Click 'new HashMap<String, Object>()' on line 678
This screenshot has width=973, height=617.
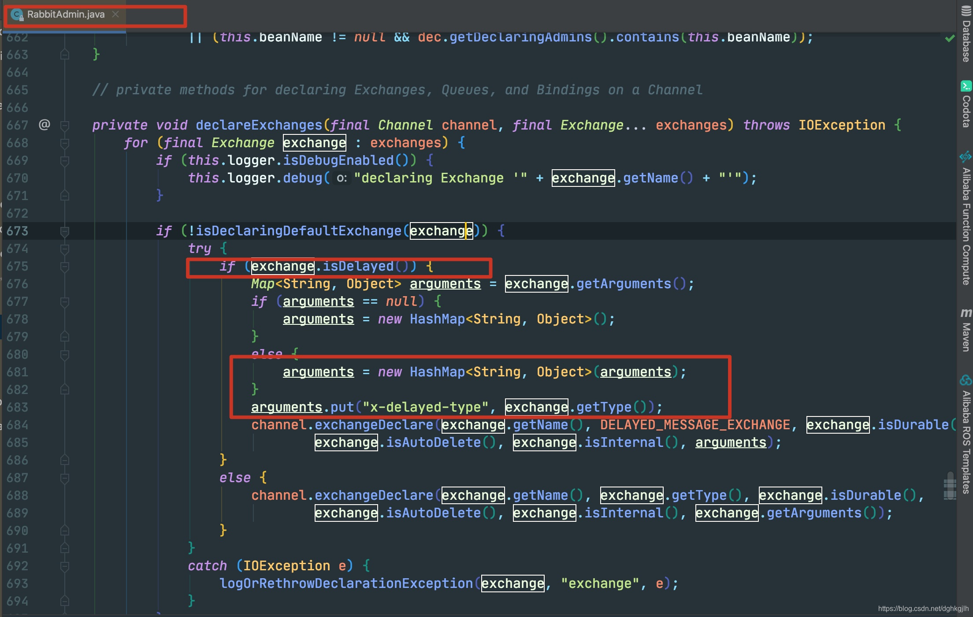tap(492, 319)
